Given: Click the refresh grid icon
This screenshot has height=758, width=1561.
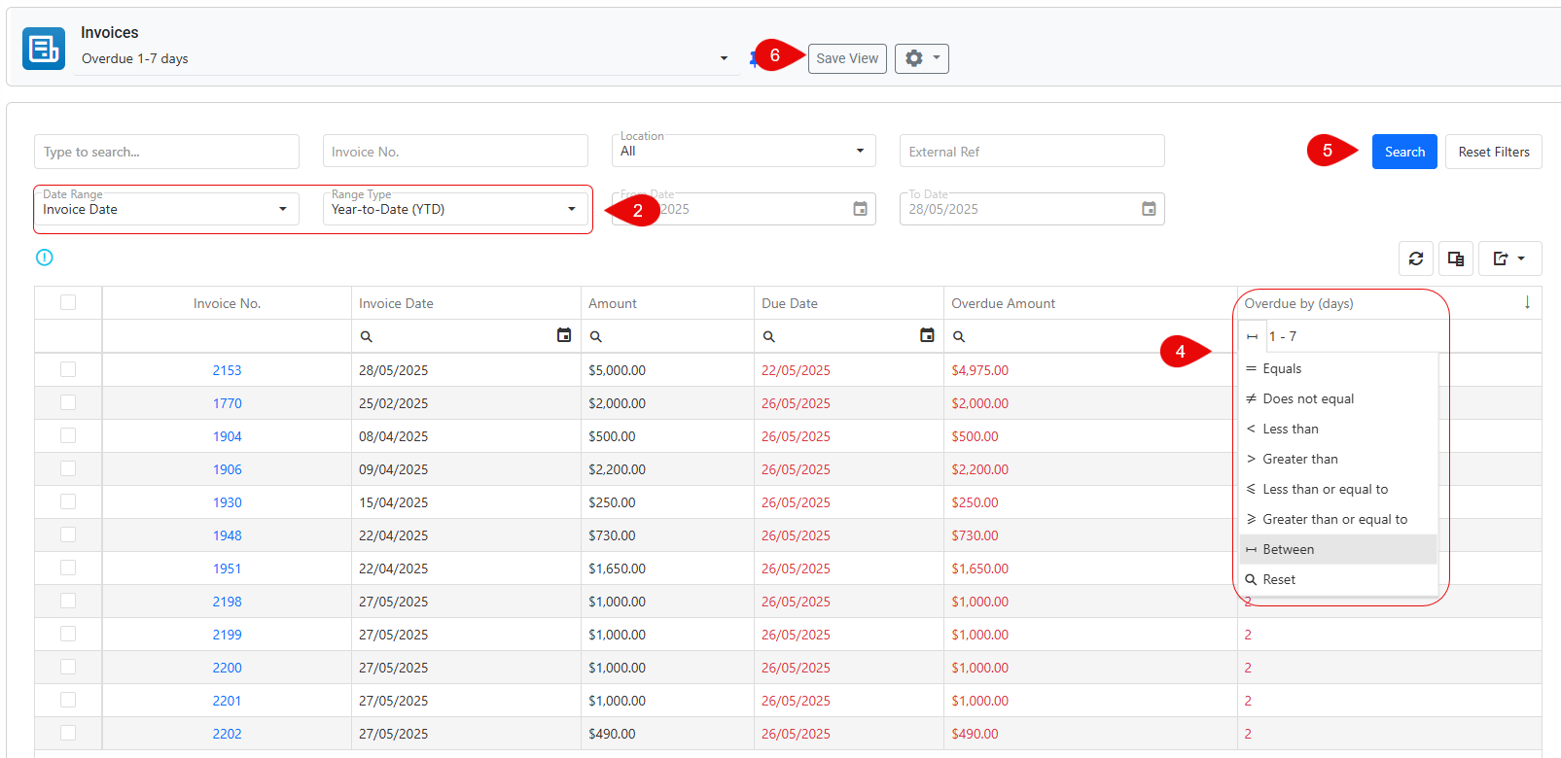Looking at the screenshot, I should point(1416,258).
